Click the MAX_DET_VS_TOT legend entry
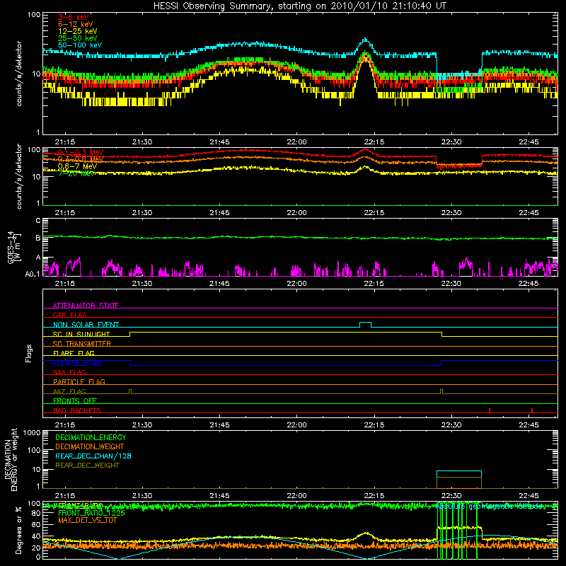 pos(87,520)
